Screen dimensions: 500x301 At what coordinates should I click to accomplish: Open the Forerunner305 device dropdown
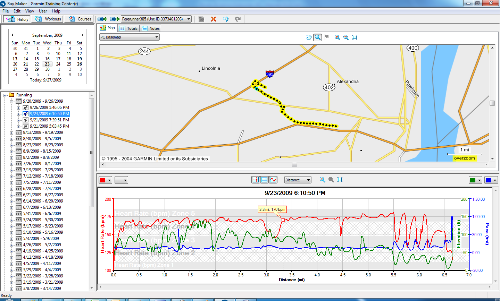click(x=156, y=19)
